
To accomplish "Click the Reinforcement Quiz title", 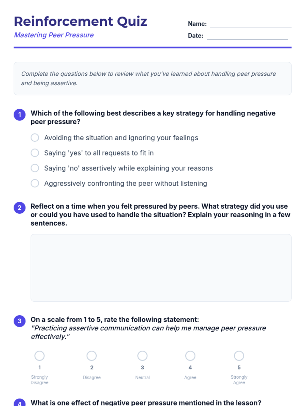I will tap(80, 21).
